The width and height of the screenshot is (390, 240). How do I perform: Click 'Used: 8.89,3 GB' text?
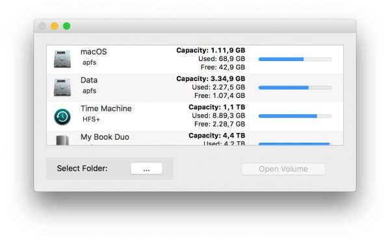pos(218,115)
